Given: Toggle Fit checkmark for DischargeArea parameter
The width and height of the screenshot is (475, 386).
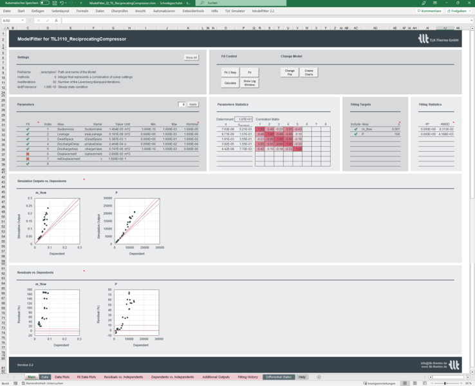Looking at the screenshot, I should (28, 149).
